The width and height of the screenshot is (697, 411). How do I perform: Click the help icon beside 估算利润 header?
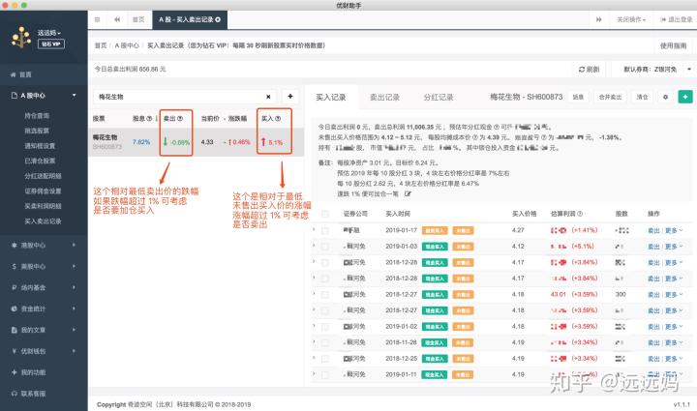tap(580, 214)
